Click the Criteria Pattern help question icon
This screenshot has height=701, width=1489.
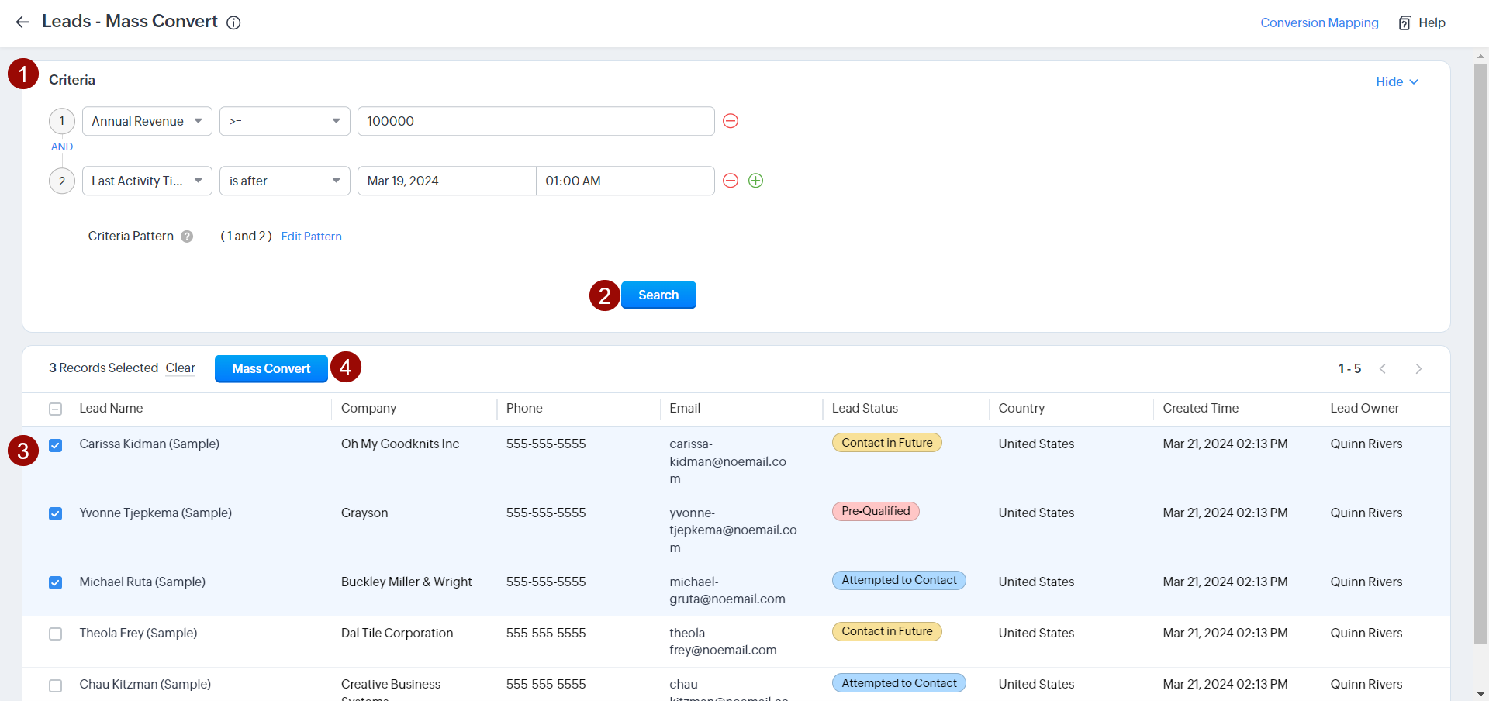187,237
